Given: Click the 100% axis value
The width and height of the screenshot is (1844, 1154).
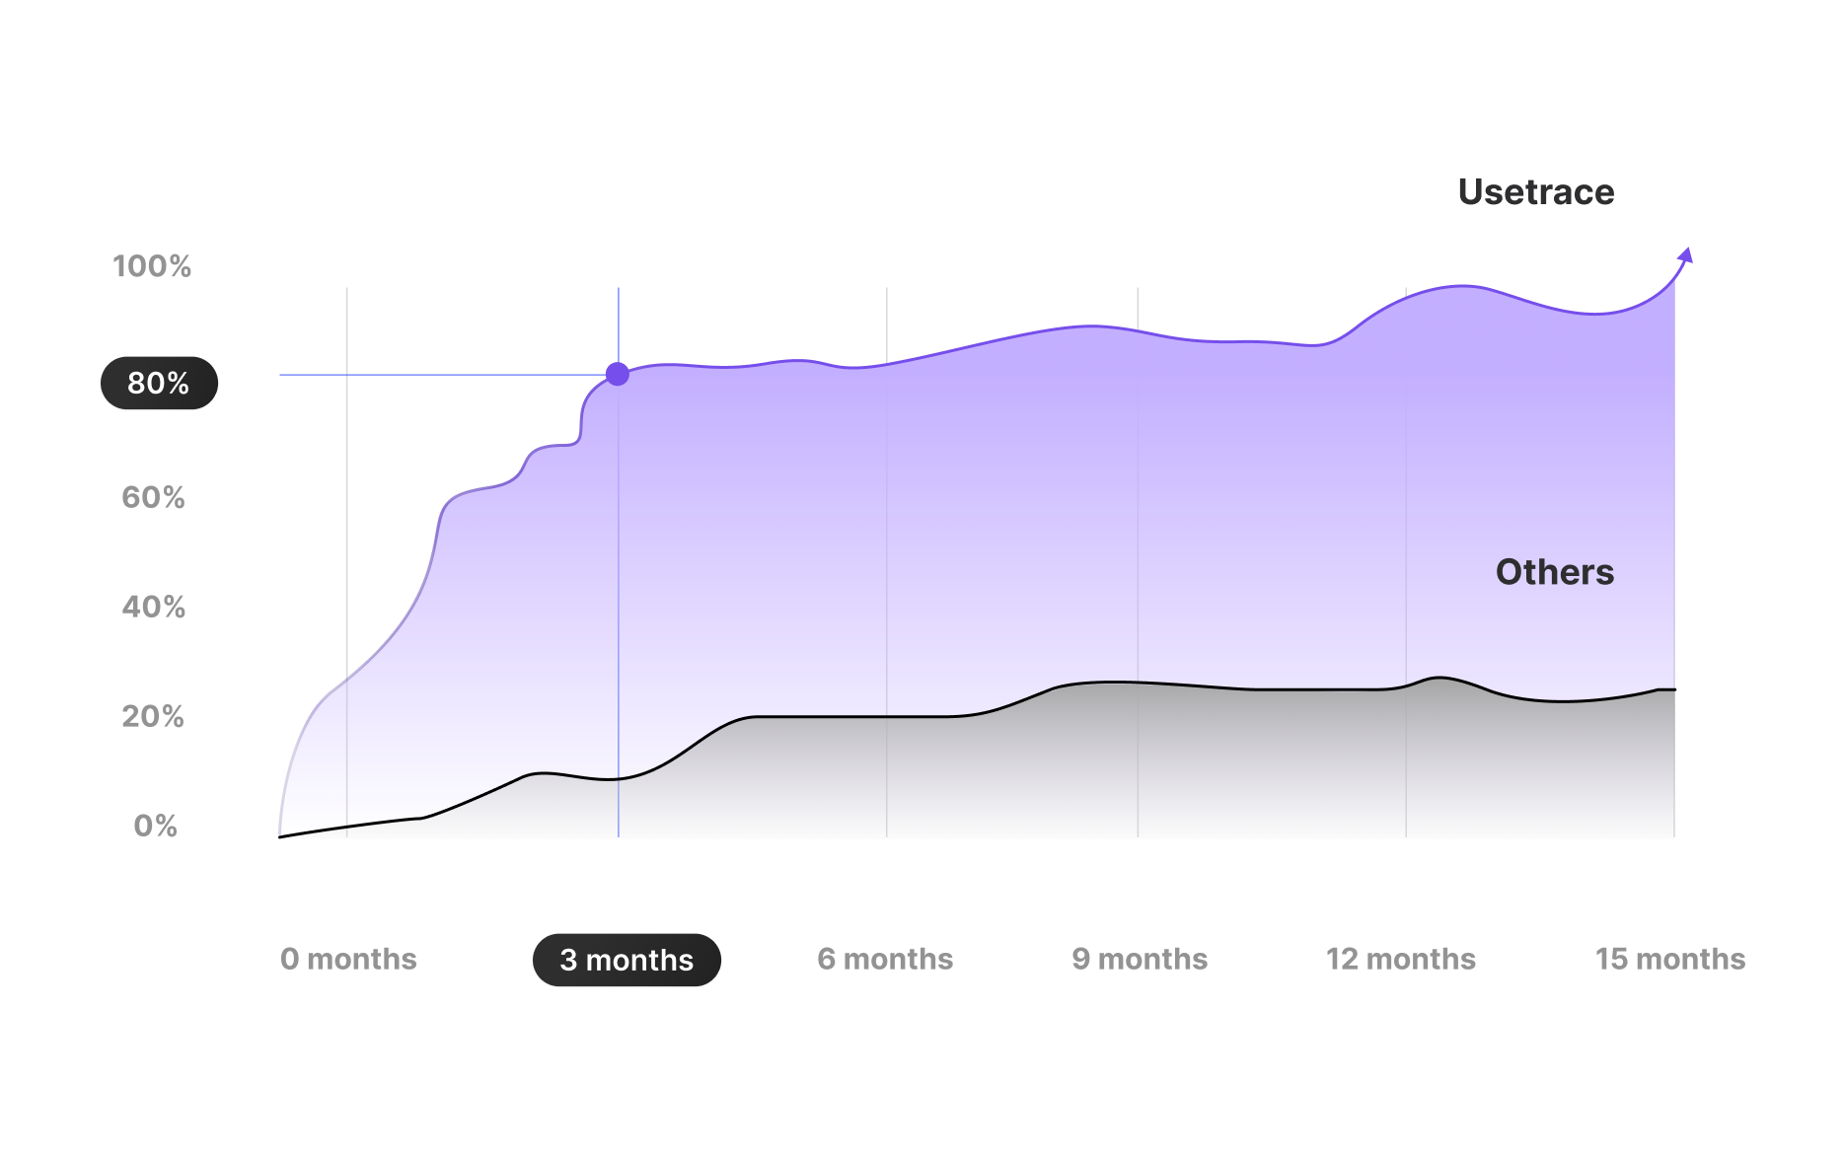Looking at the screenshot, I should [x=152, y=266].
